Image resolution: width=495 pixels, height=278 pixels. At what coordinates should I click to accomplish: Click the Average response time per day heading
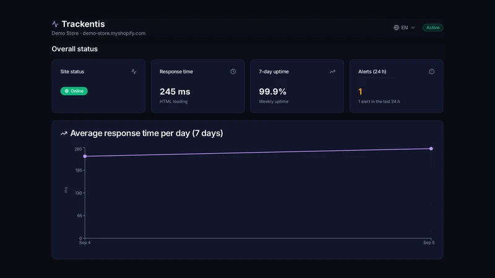pyautogui.click(x=147, y=133)
